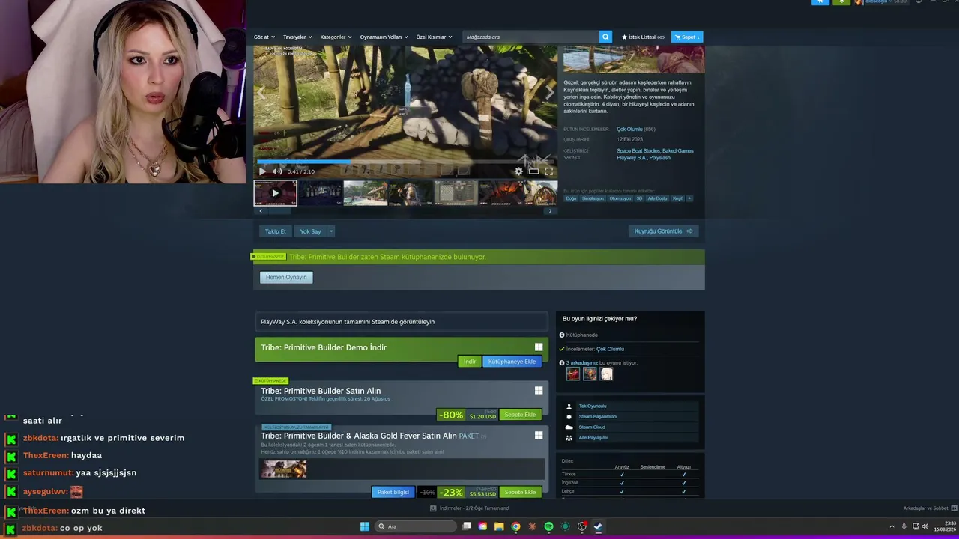Open Steam Başarımları feature link

pos(598,417)
